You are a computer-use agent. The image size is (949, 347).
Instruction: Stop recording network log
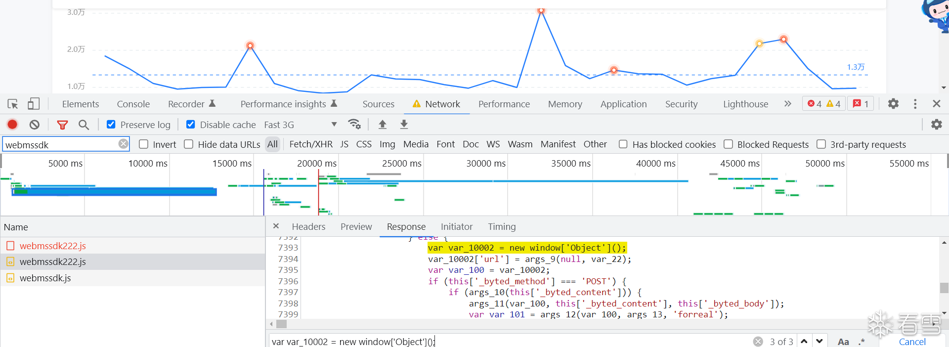[12, 125]
